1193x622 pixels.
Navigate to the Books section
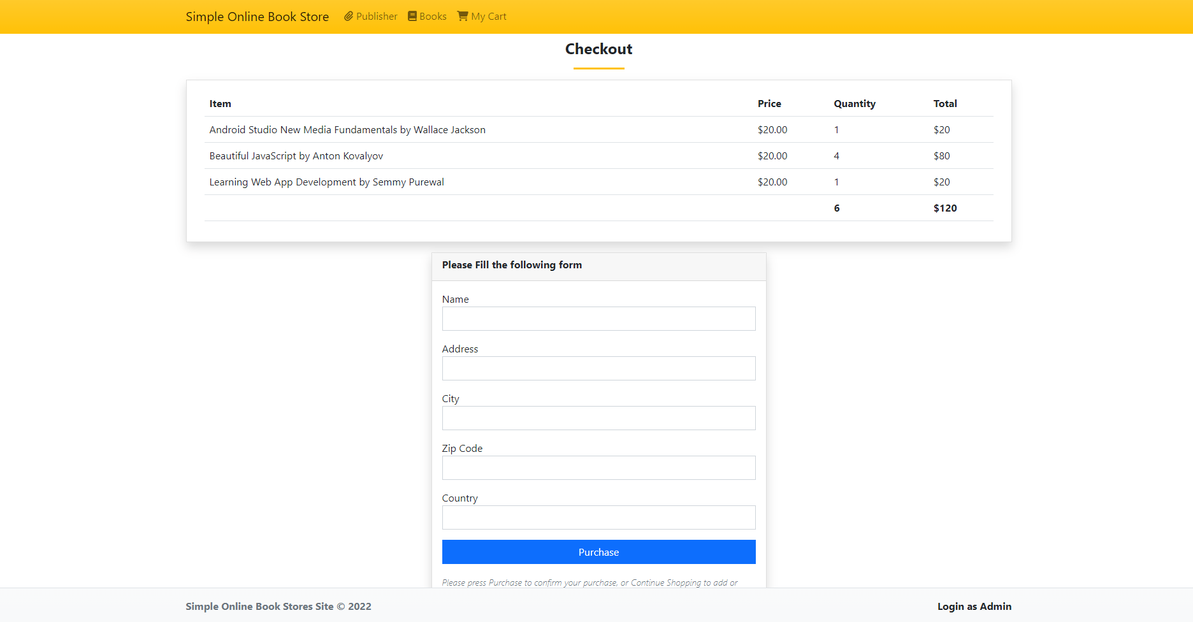point(432,16)
